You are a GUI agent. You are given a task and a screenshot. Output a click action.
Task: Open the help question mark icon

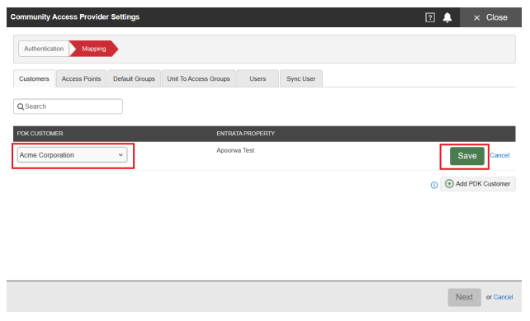coord(430,17)
